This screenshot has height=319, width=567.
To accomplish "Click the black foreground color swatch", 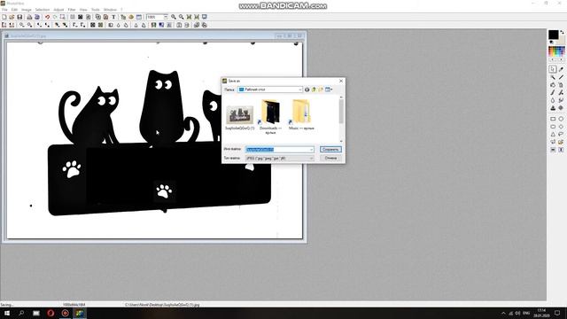I will point(553,35).
